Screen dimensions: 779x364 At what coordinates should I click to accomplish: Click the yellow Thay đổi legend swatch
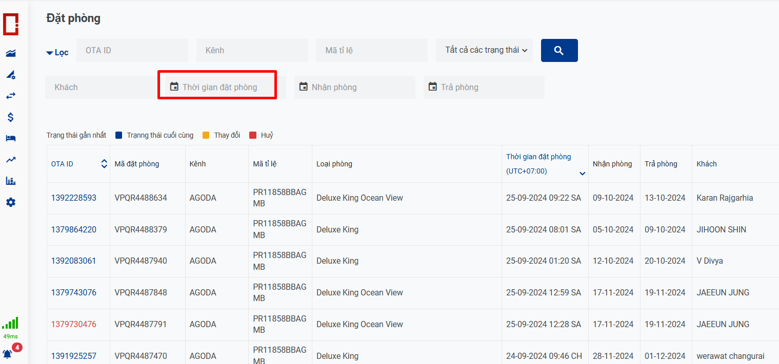[206, 135]
